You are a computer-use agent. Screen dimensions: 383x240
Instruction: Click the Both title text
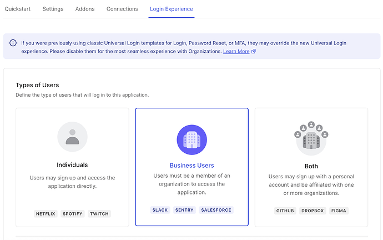click(311, 166)
